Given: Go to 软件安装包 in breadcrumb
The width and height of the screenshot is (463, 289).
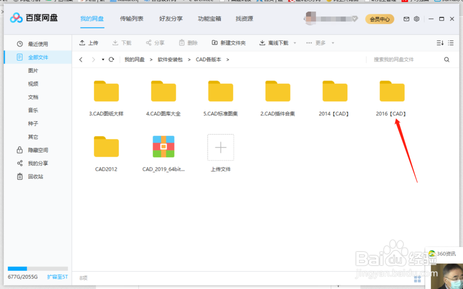Looking at the screenshot, I should pos(170,59).
